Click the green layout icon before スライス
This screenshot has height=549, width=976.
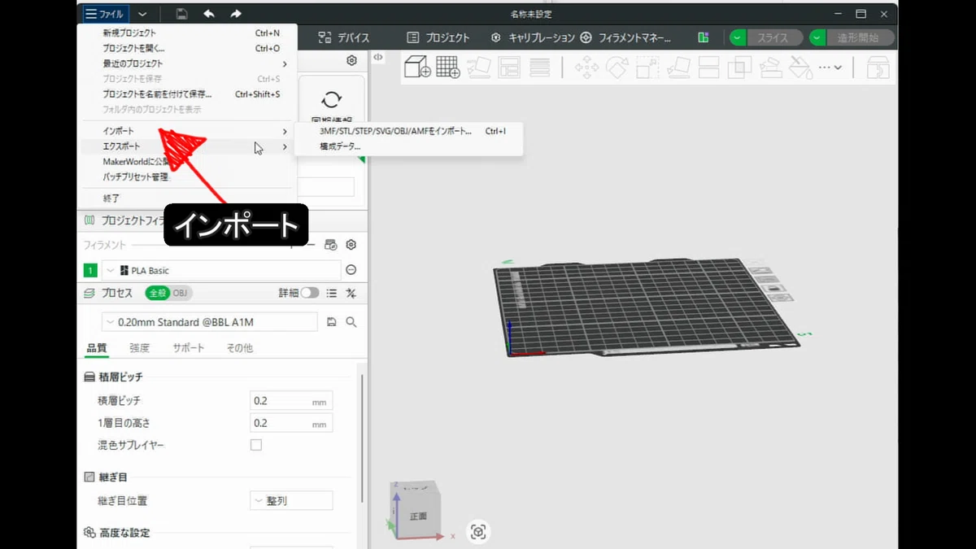[x=704, y=37]
